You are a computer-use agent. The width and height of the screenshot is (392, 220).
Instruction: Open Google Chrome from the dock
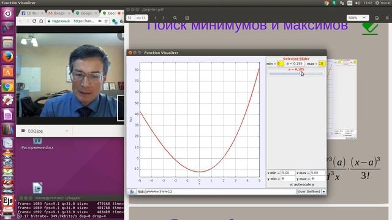point(7,86)
